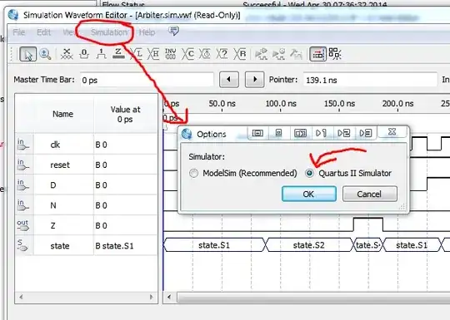Cancel the Options dialog
This screenshot has width=450, height=320.
370,194
